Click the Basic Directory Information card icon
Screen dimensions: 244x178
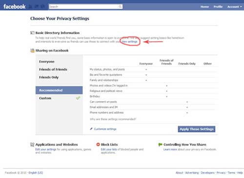pos(32,33)
